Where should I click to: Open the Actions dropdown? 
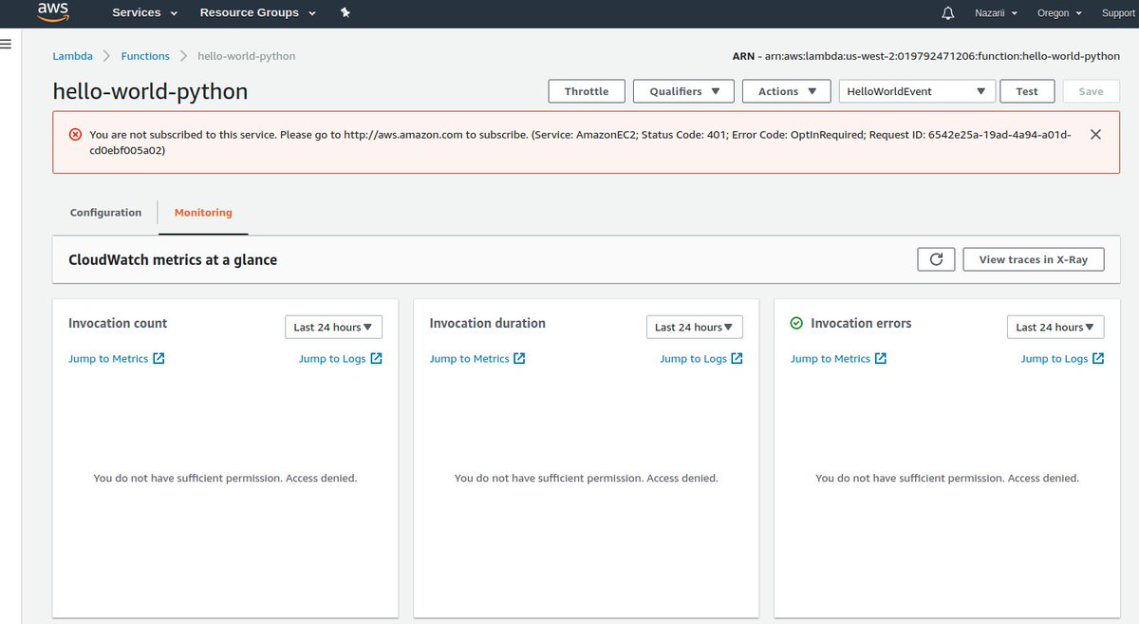(x=788, y=91)
